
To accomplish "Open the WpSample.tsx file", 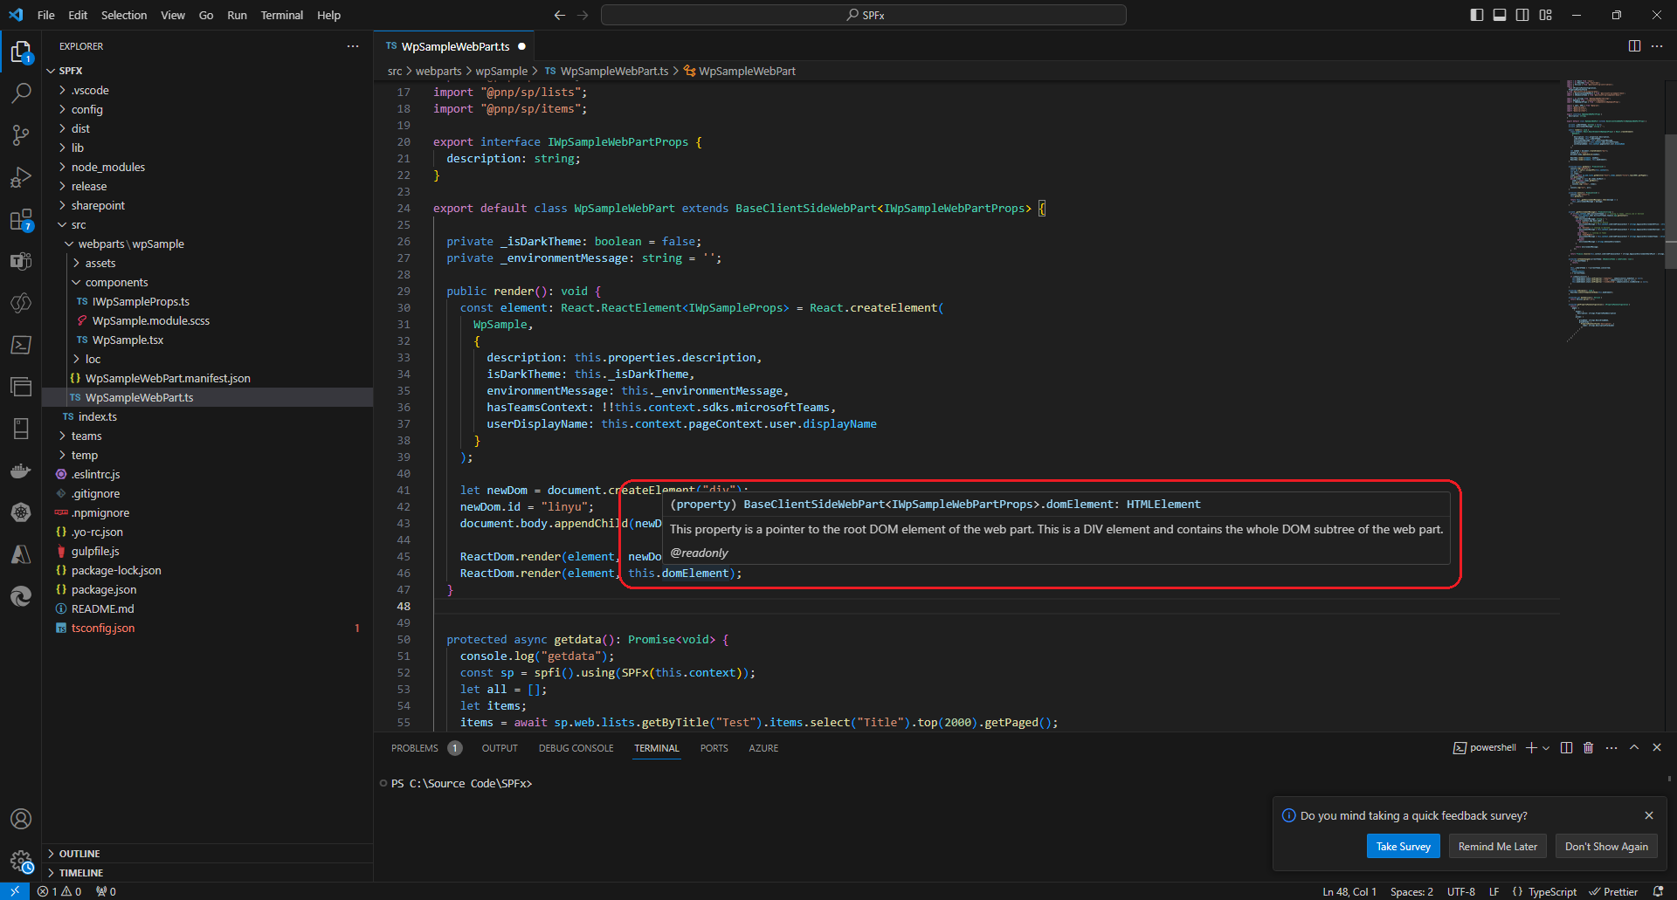I will (128, 340).
